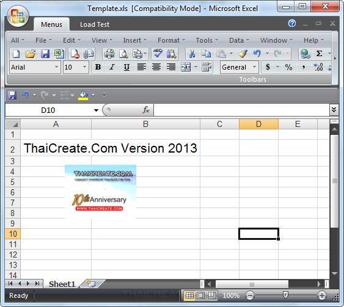Align text right
The image size is (344, 307).
tap(171, 67)
